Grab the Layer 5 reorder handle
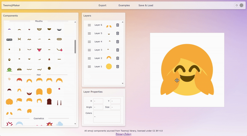This screenshot has width=247, height=136. 89,33
